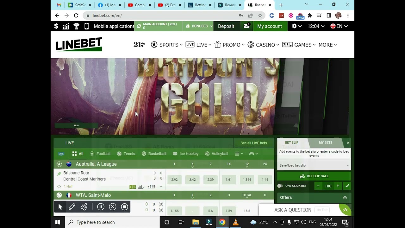Bookmark this page with the star icon
This screenshot has height=228, width=405.
click(x=260, y=15)
